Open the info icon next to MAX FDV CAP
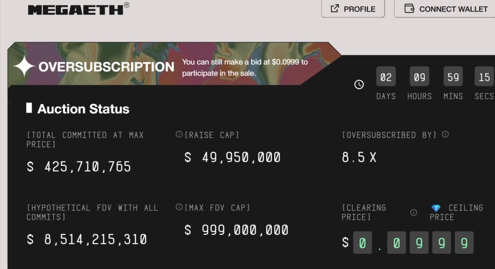Image resolution: width=495 pixels, height=269 pixels. tap(179, 207)
